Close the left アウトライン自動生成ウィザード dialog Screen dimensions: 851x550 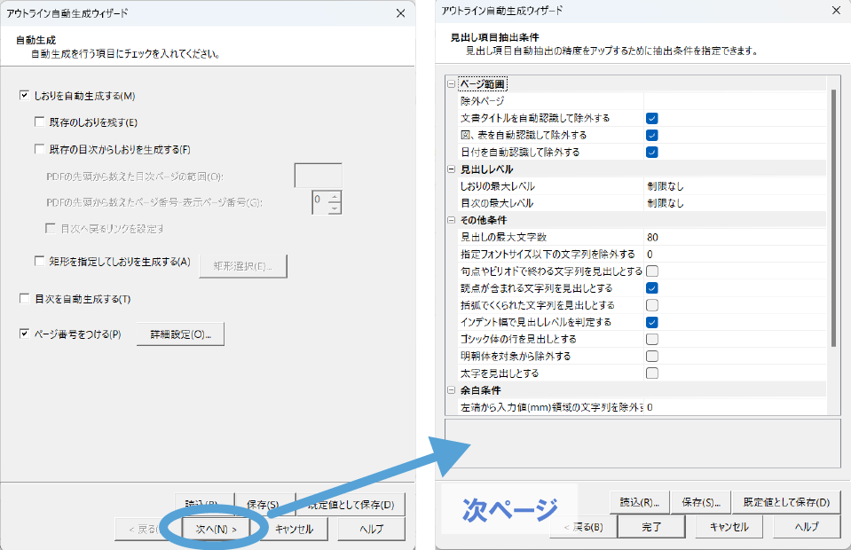401,13
